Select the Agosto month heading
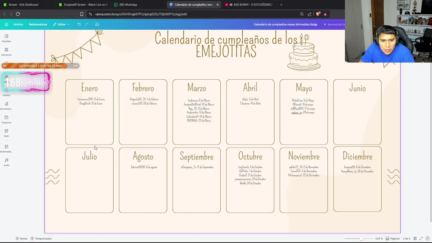 pyautogui.click(x=143, y=157)
